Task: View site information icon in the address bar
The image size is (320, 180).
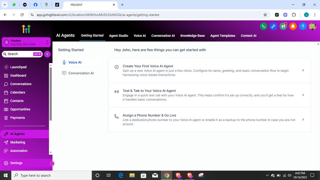Action: tap(32, 15)
